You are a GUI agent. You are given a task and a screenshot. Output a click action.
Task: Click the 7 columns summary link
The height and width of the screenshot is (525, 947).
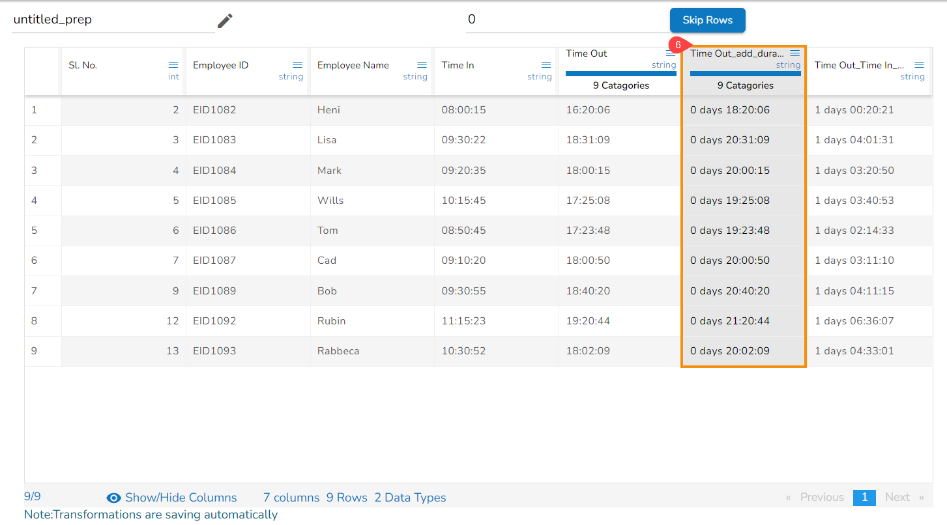291,498
